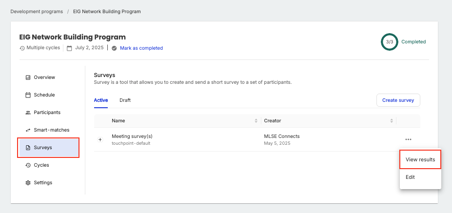The width and height of the screenshot is (452, 213).
Task: Click the touchpoint-default subtitle
Action: pos(131,143)
